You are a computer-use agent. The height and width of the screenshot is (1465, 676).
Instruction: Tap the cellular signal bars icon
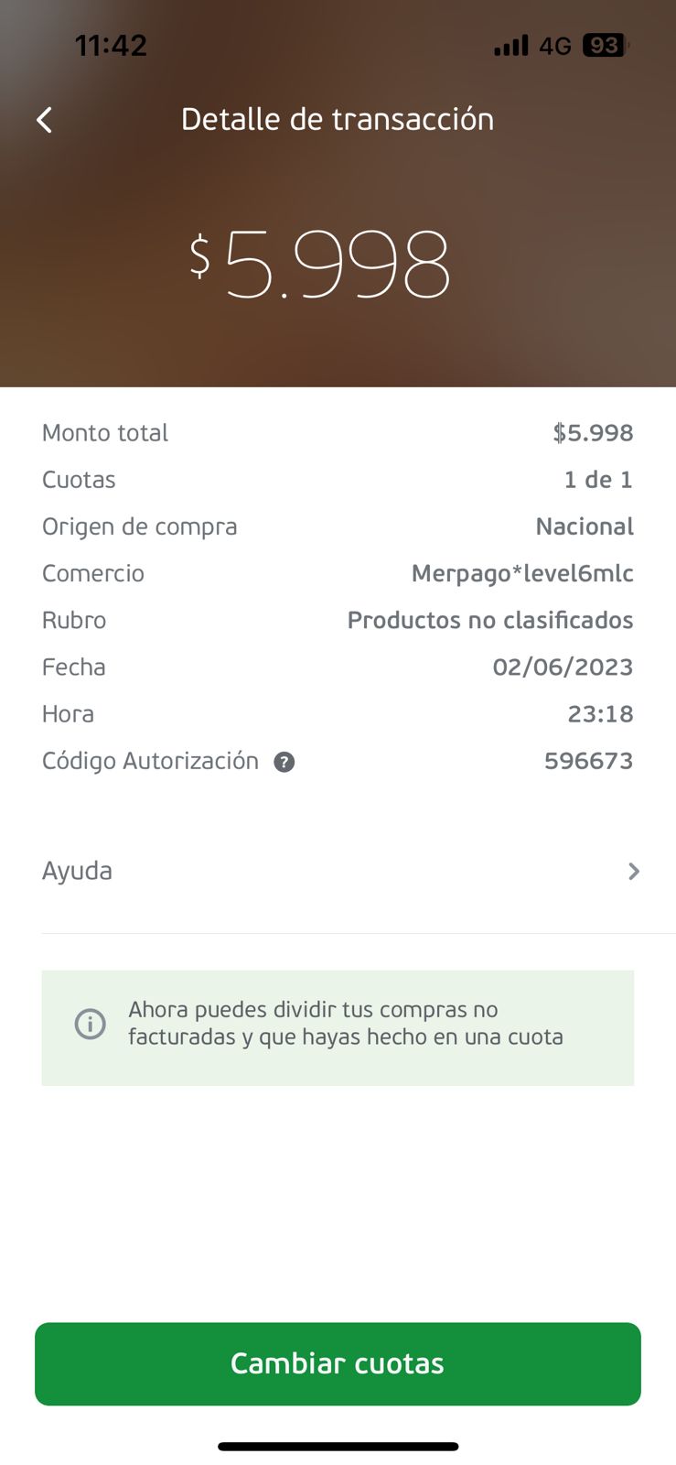pyautogui.click(x=510, y=45)
